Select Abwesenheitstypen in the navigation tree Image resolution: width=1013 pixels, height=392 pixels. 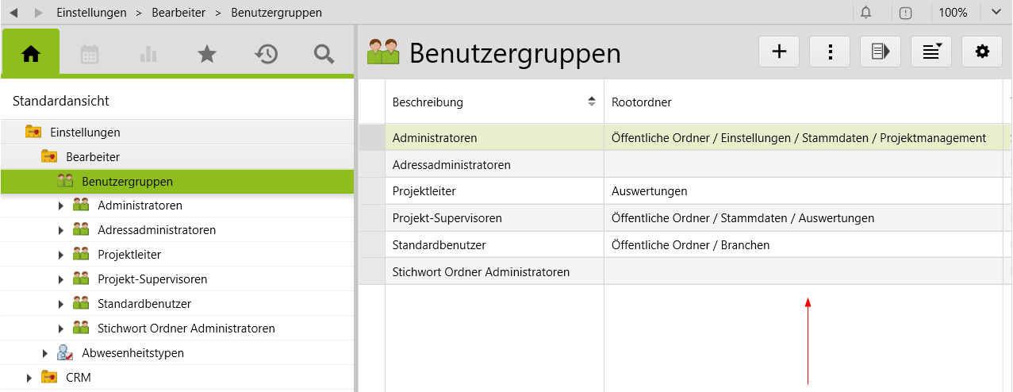coord(132,353)
